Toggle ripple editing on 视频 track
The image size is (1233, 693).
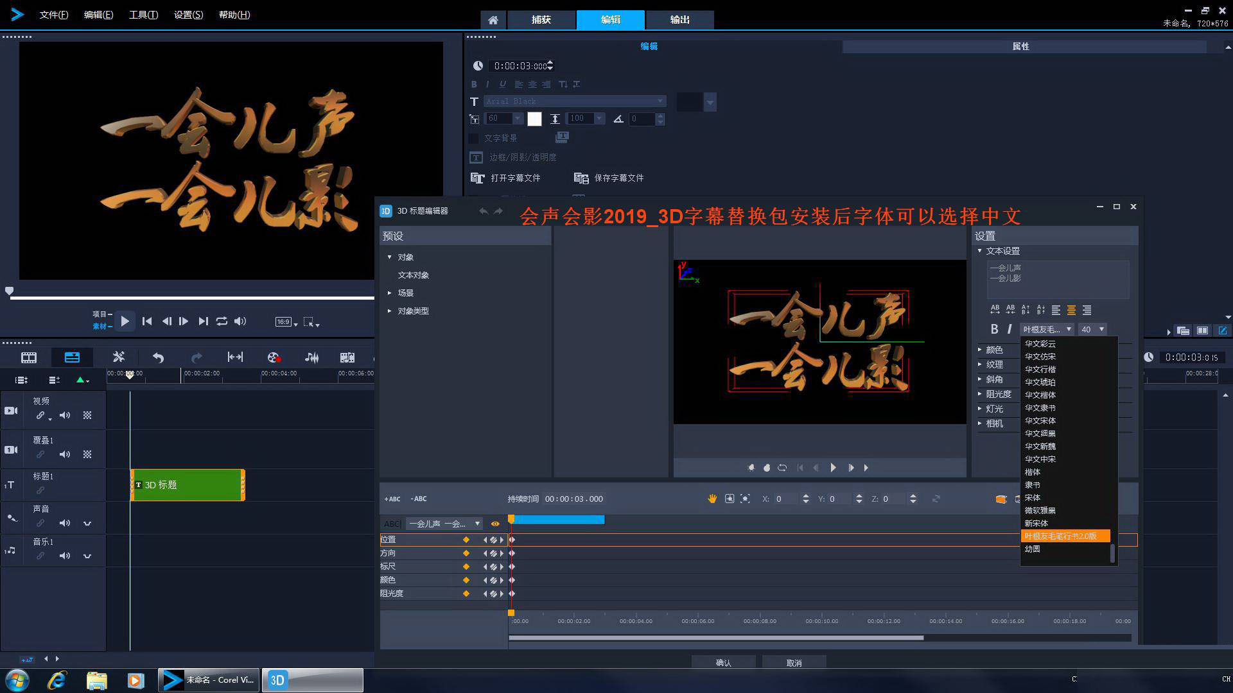pyautogui.click(x=42, y=416)
